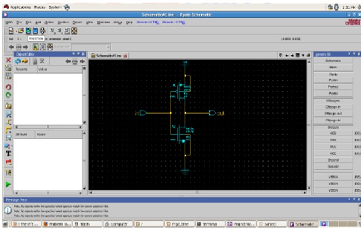Image resolution: width=362 pixels, height=230 pixels.
Task: Click the Ground button in right panel
Action: click(x=333, y=159)
